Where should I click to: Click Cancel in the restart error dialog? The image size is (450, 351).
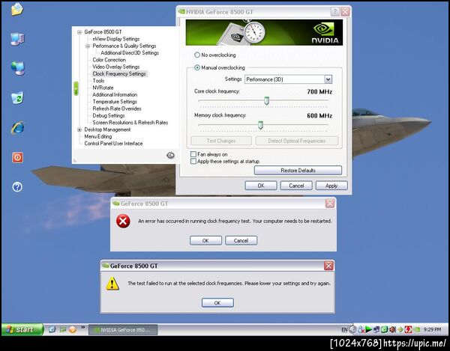click(x=241, y=240)
